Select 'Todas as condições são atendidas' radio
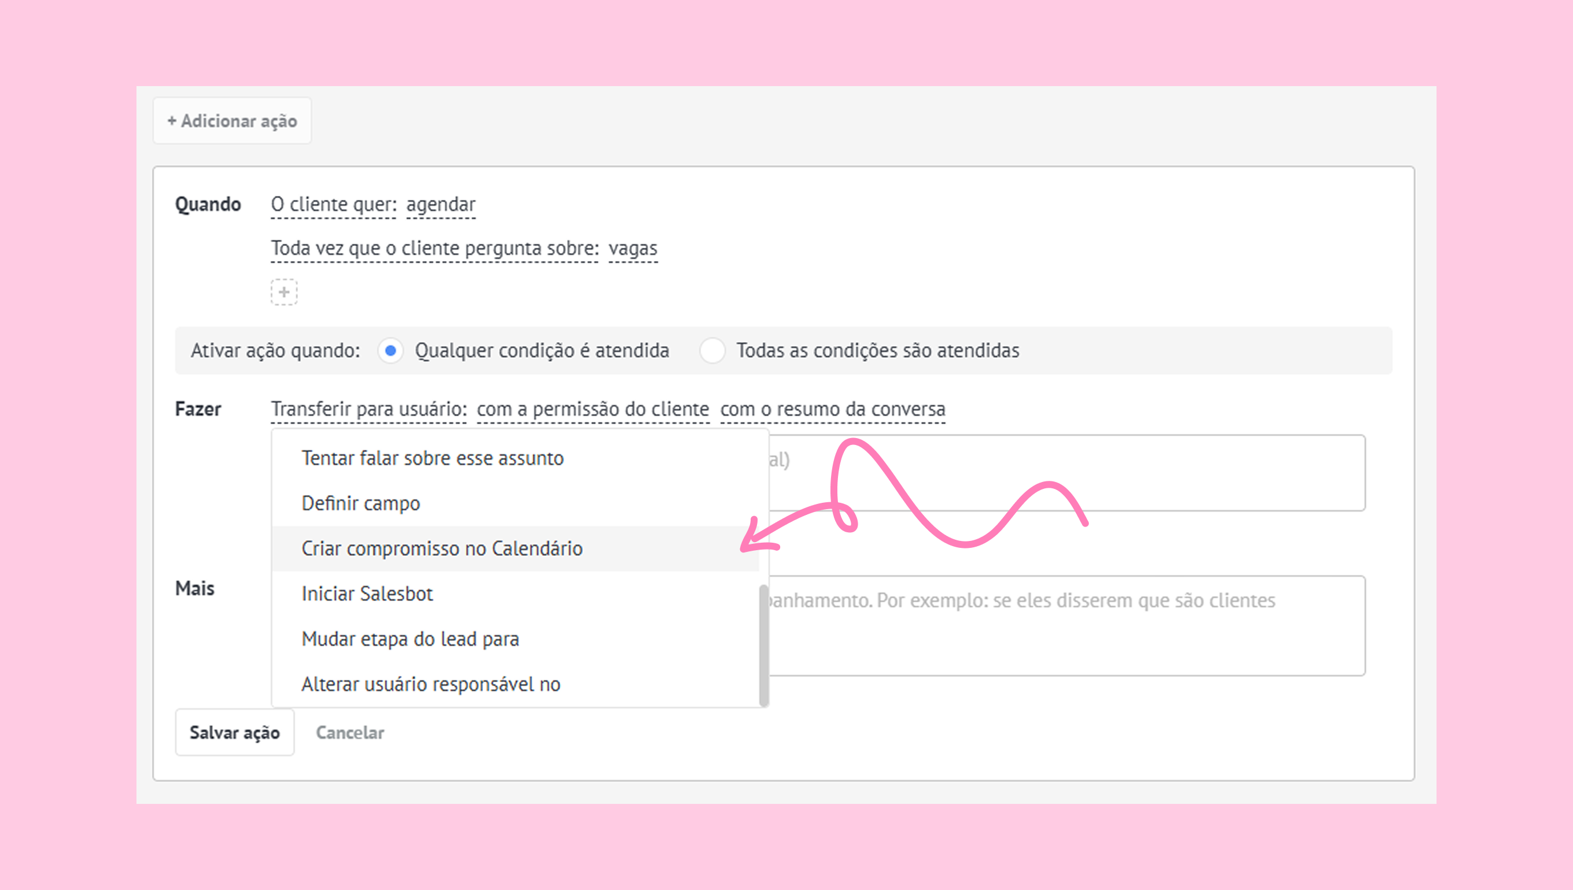 point(712,351)
